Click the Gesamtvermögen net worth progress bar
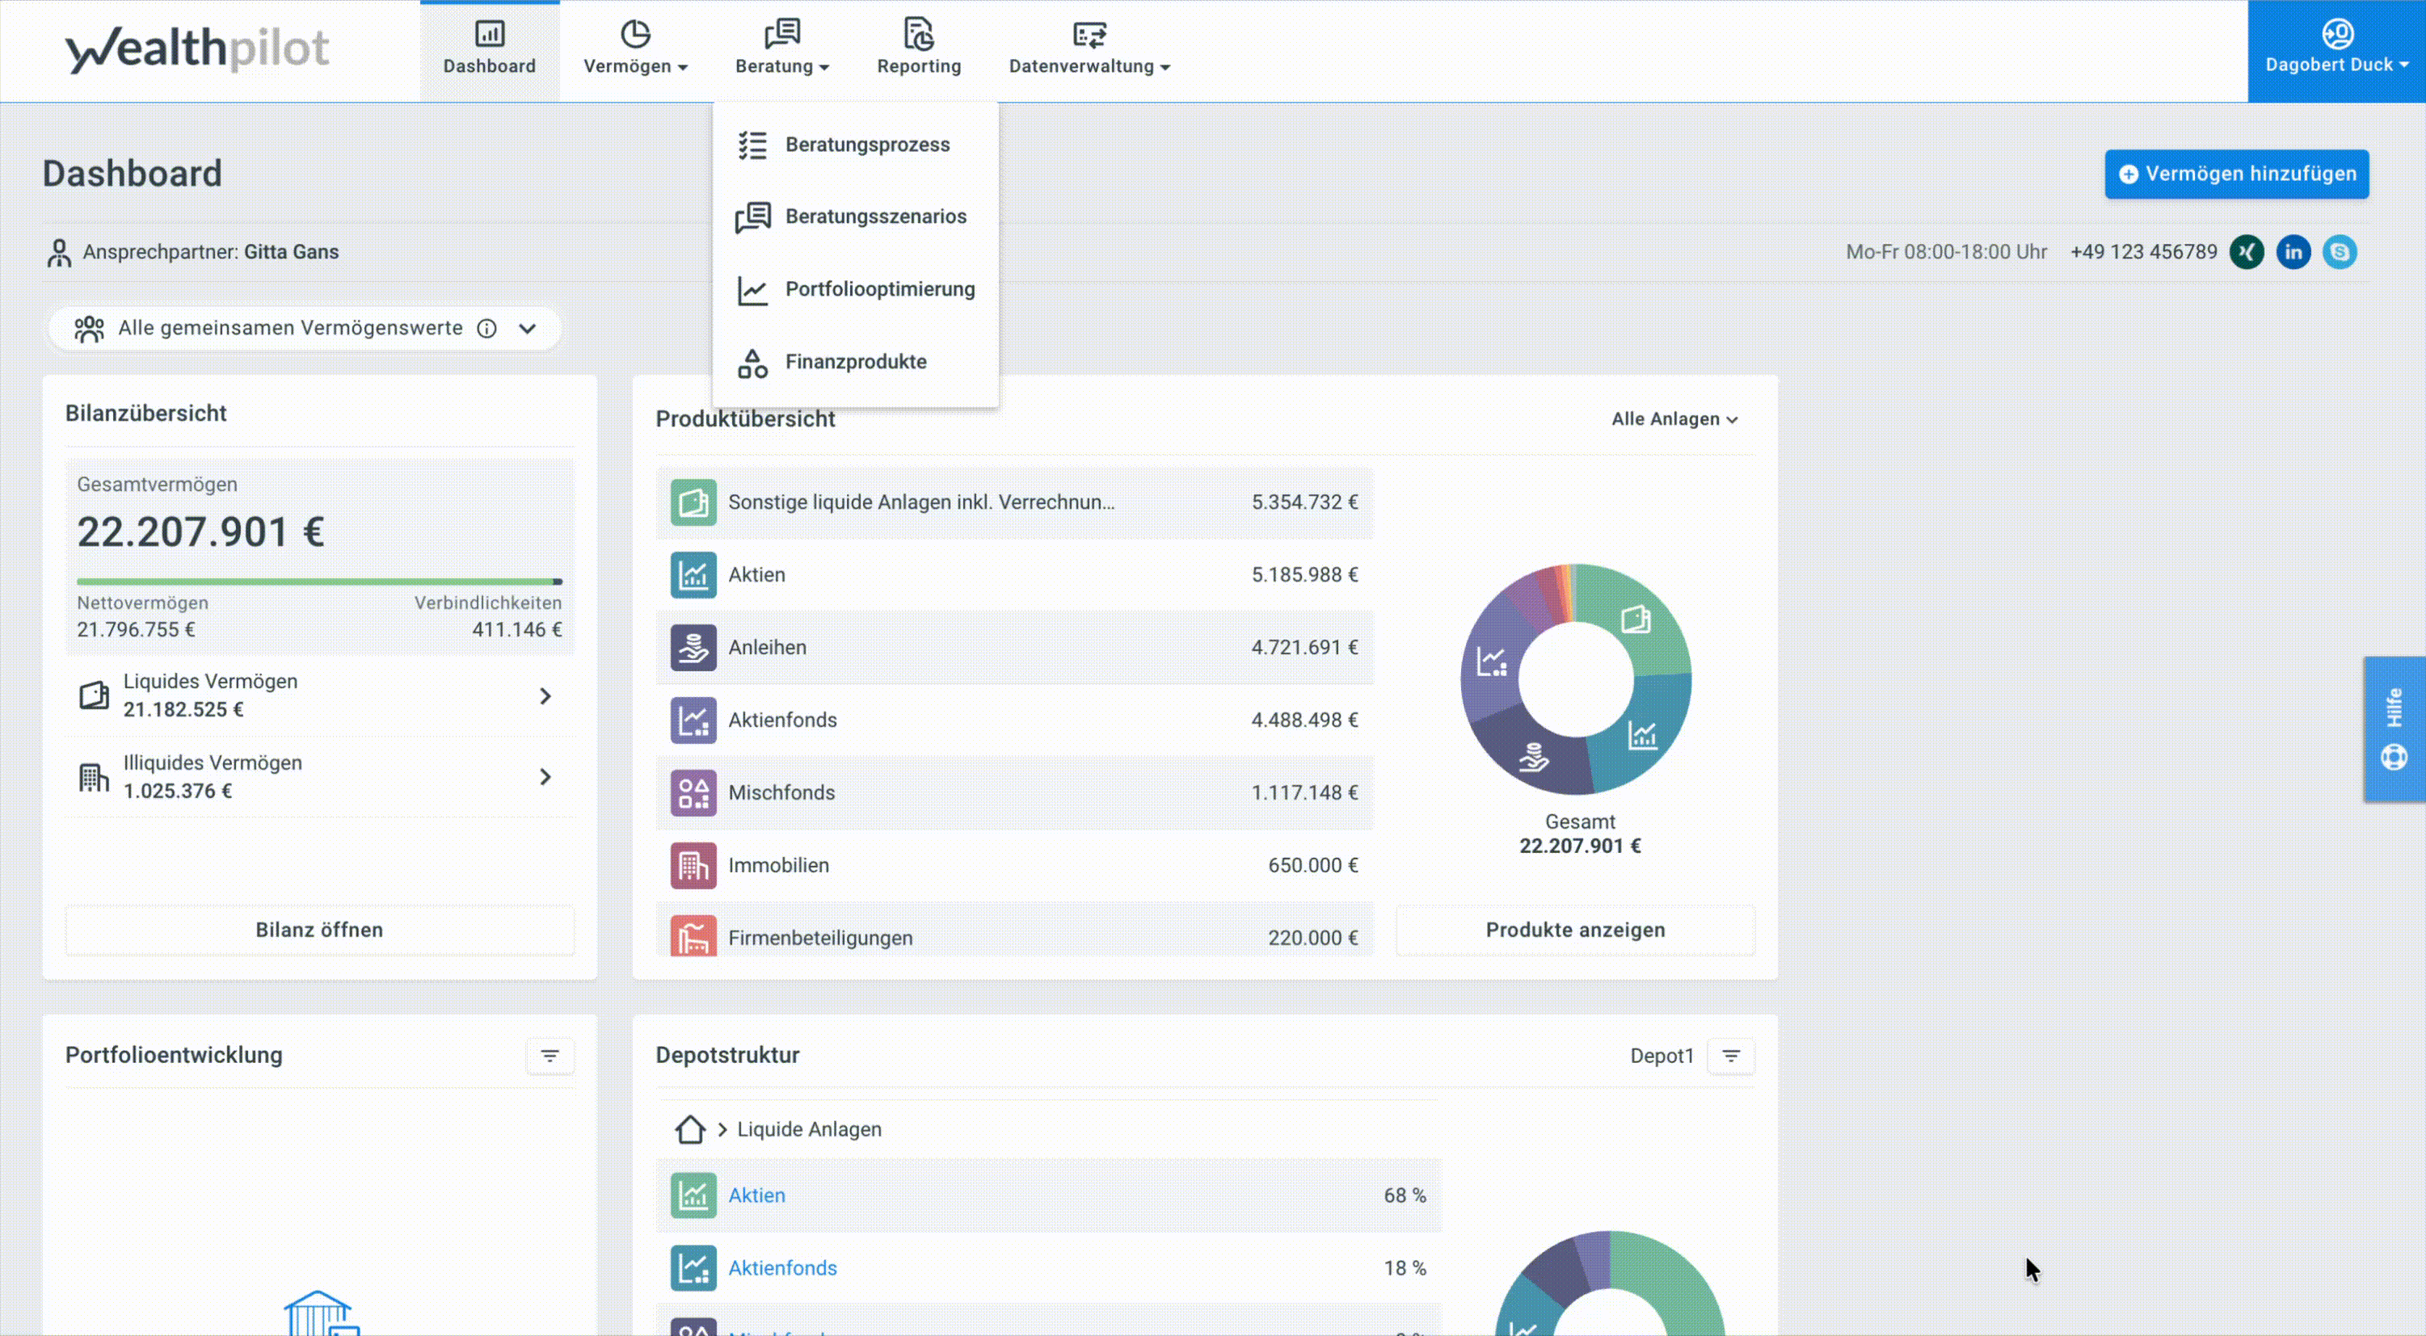The width and height of the screenshot is (2426, 1336). tap(319, 582)
